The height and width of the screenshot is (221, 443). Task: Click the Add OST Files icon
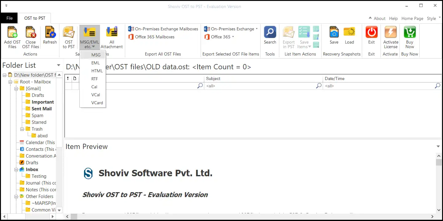[x=12, y=32]
